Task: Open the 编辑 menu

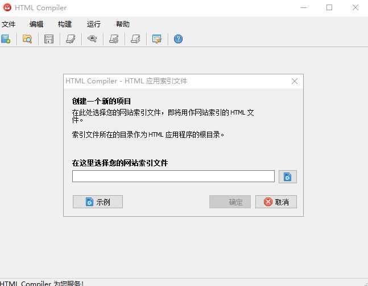Action: pos(36,24)
